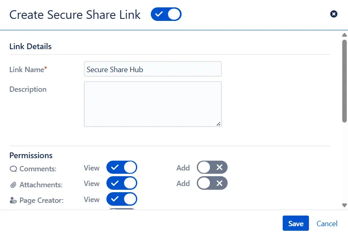This screenshot has width=348, height=234.
Task: Save the secure share link
Action: tap(296, 223)
